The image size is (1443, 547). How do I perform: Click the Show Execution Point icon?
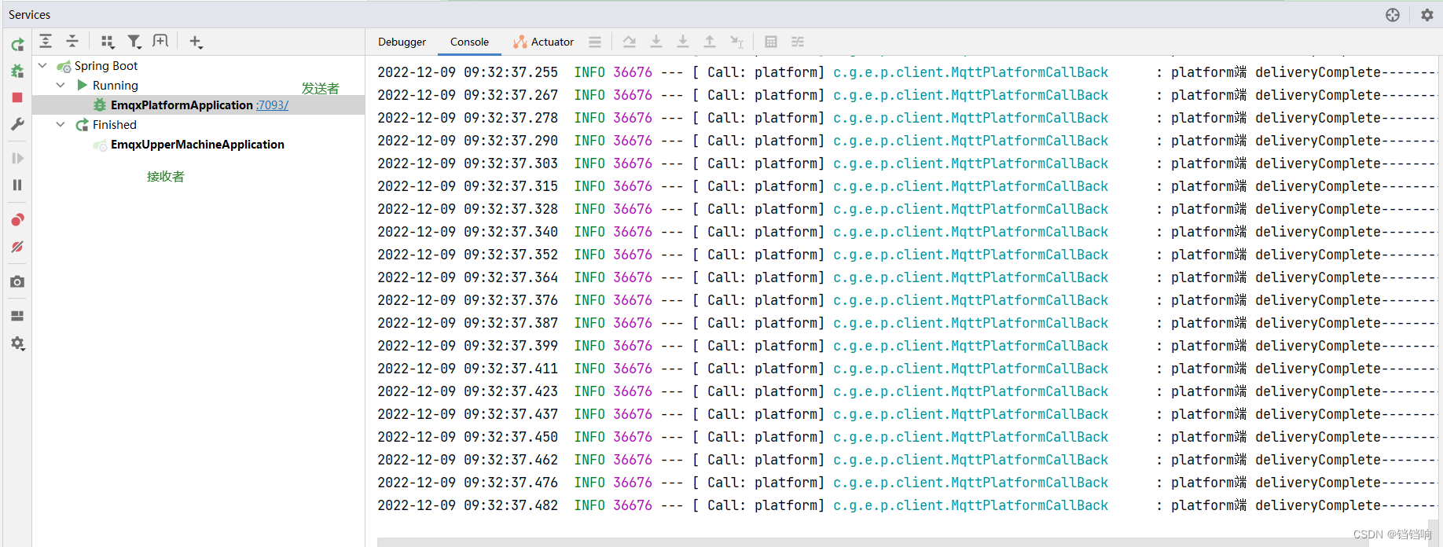630,42
